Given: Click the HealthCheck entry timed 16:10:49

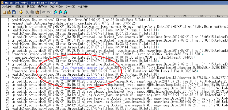Looking at the screenshot, I should point(85,61).
